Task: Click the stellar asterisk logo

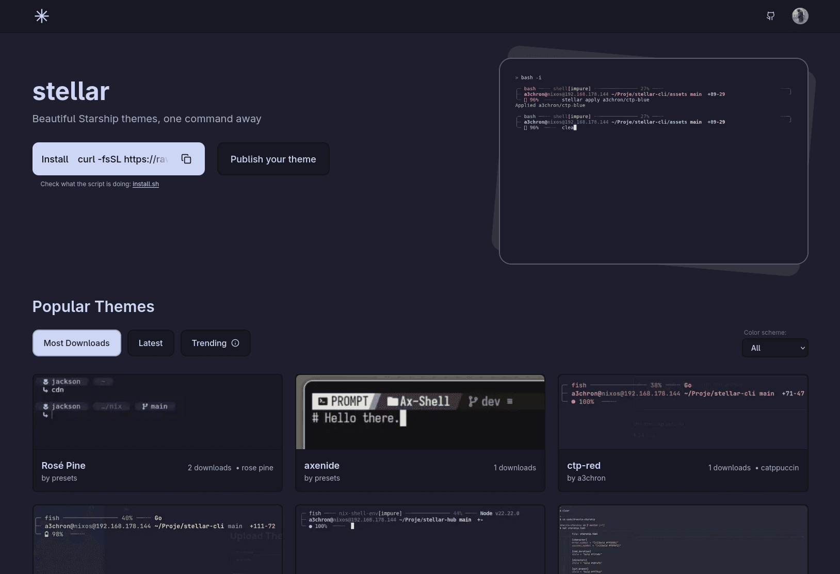Action: pos(42,16)
